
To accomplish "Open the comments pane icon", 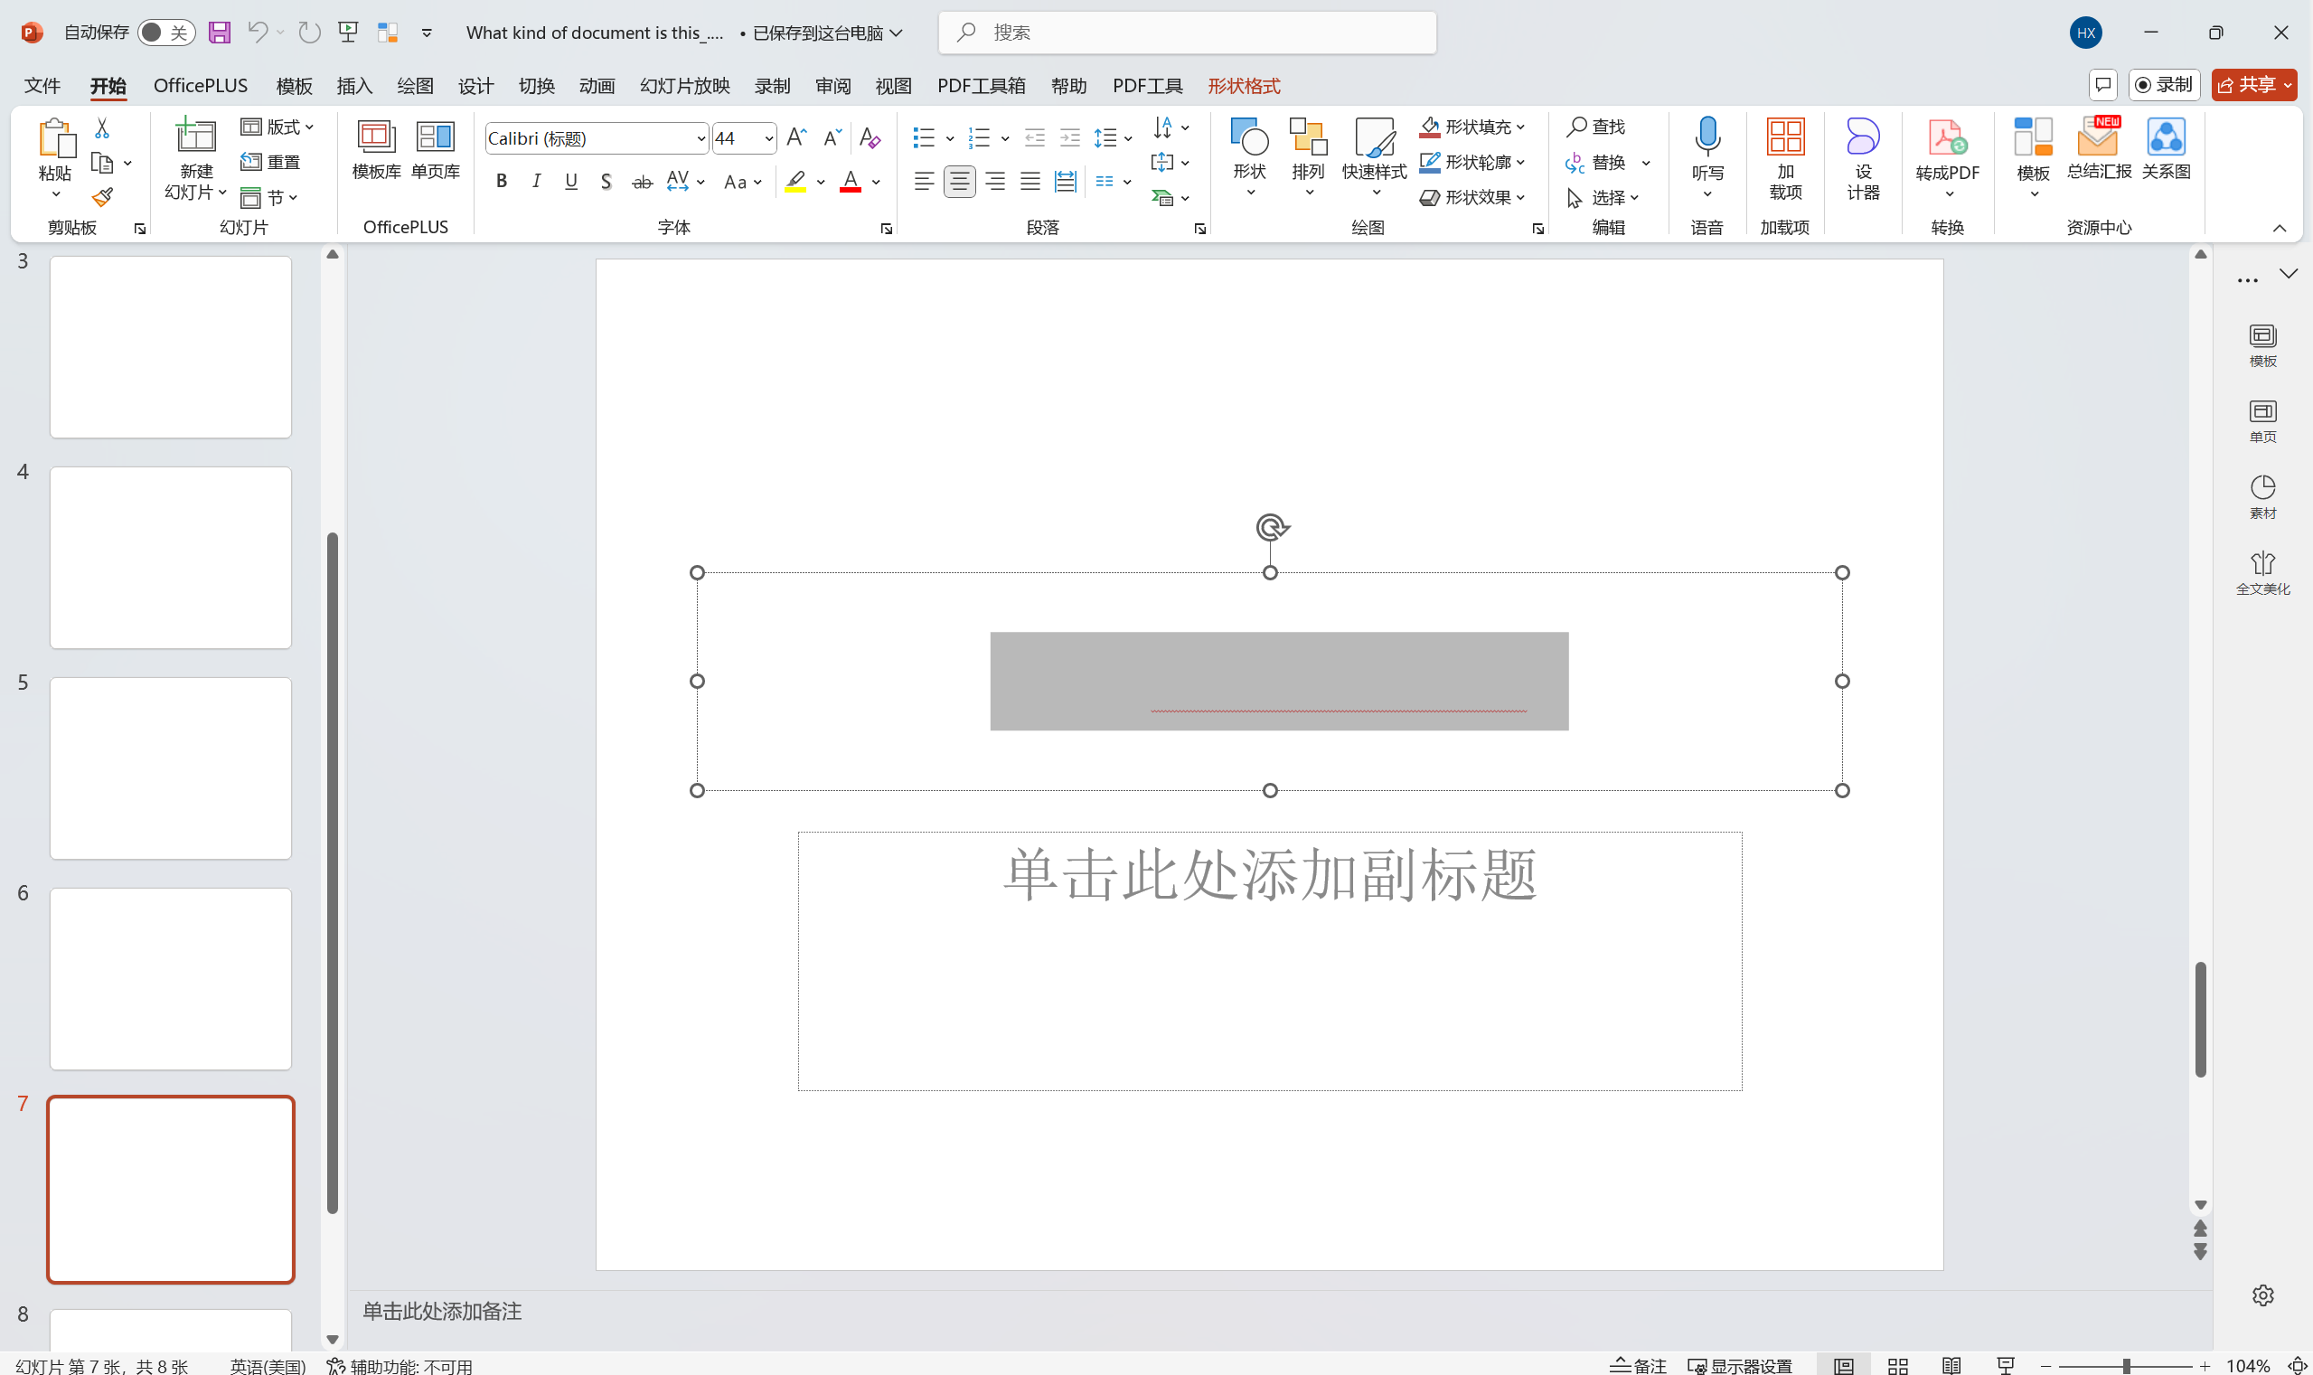I will tap(2102, 85).
